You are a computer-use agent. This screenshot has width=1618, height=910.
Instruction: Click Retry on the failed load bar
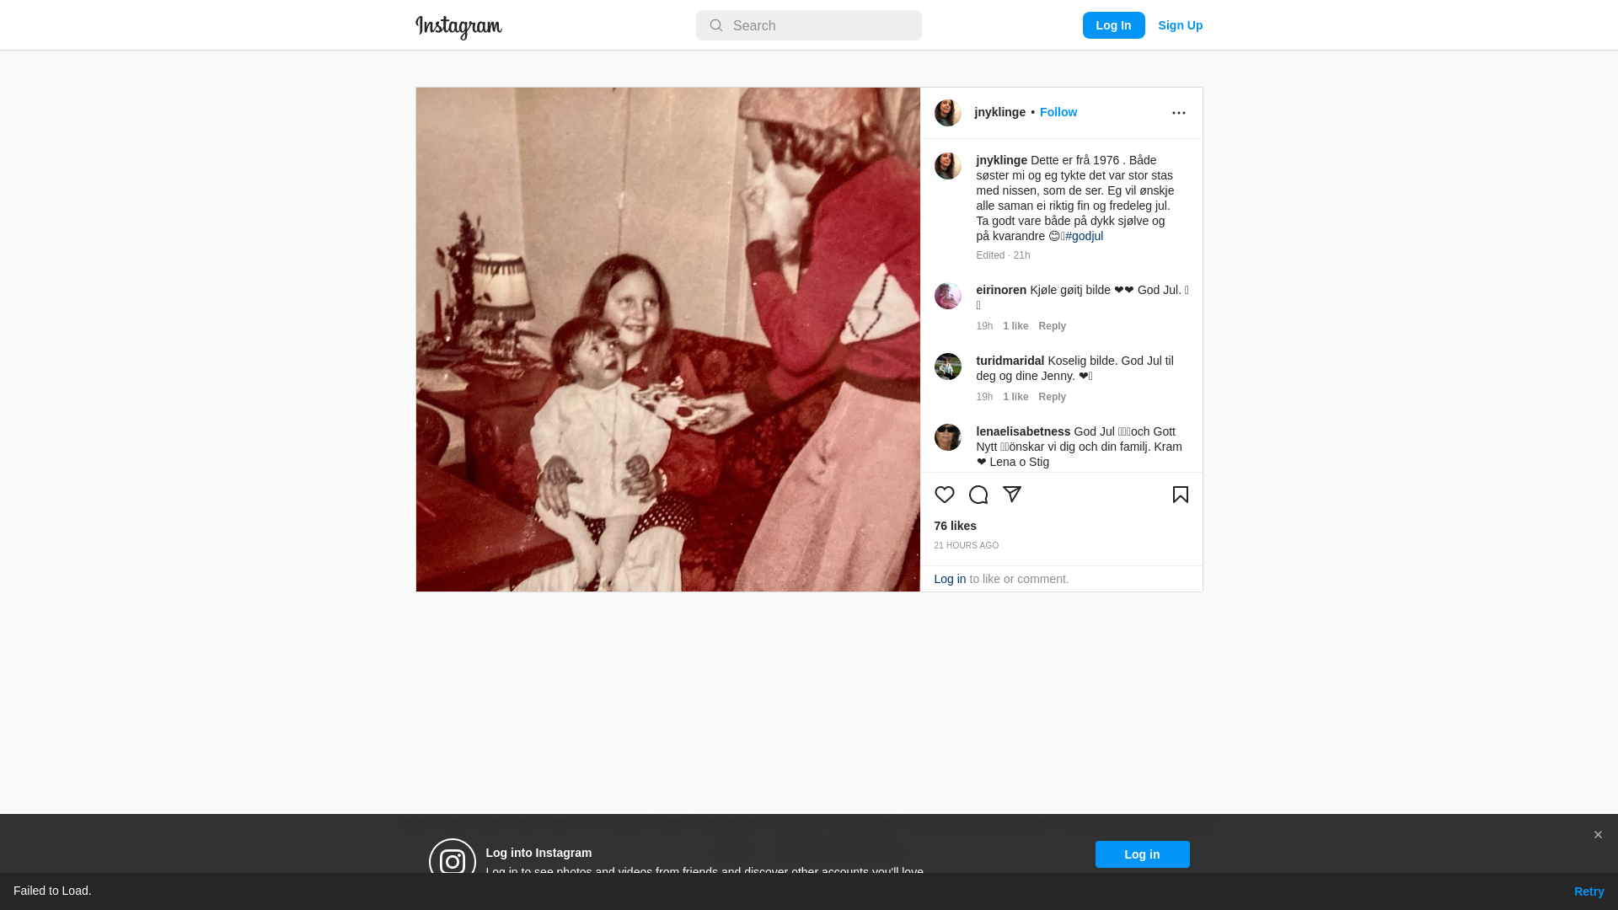1589,891
